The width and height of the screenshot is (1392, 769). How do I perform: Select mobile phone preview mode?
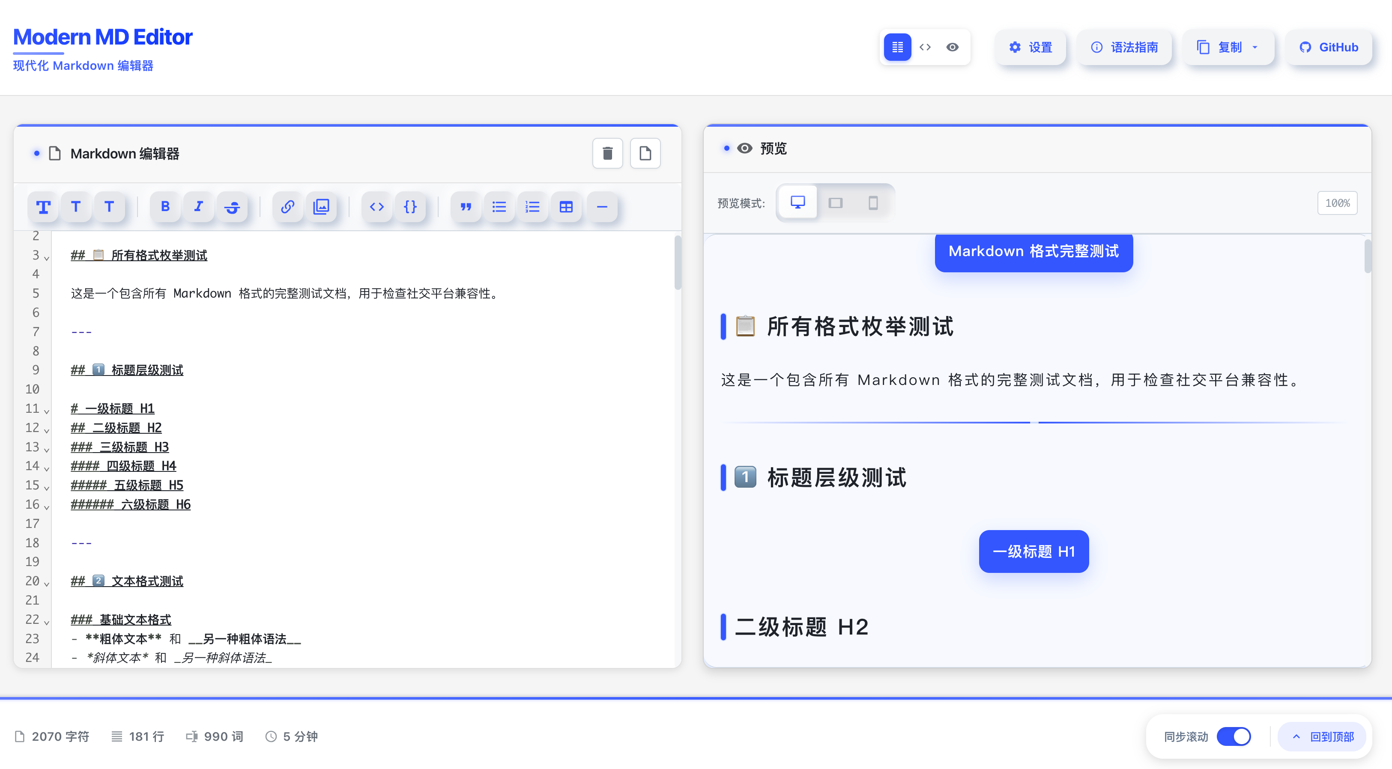(x=873, y=203)
